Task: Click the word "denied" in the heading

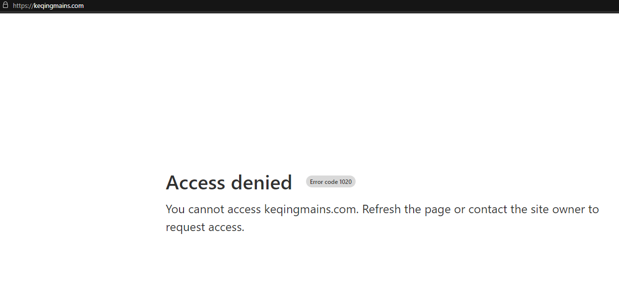Action: (261, 183)
